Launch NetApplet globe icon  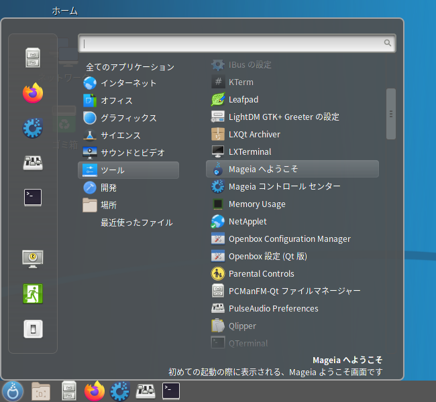pos(218,221)
